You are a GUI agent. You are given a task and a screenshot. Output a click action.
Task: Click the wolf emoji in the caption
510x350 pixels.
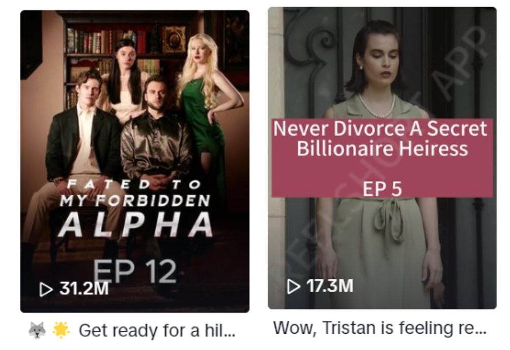click(37, 331)
